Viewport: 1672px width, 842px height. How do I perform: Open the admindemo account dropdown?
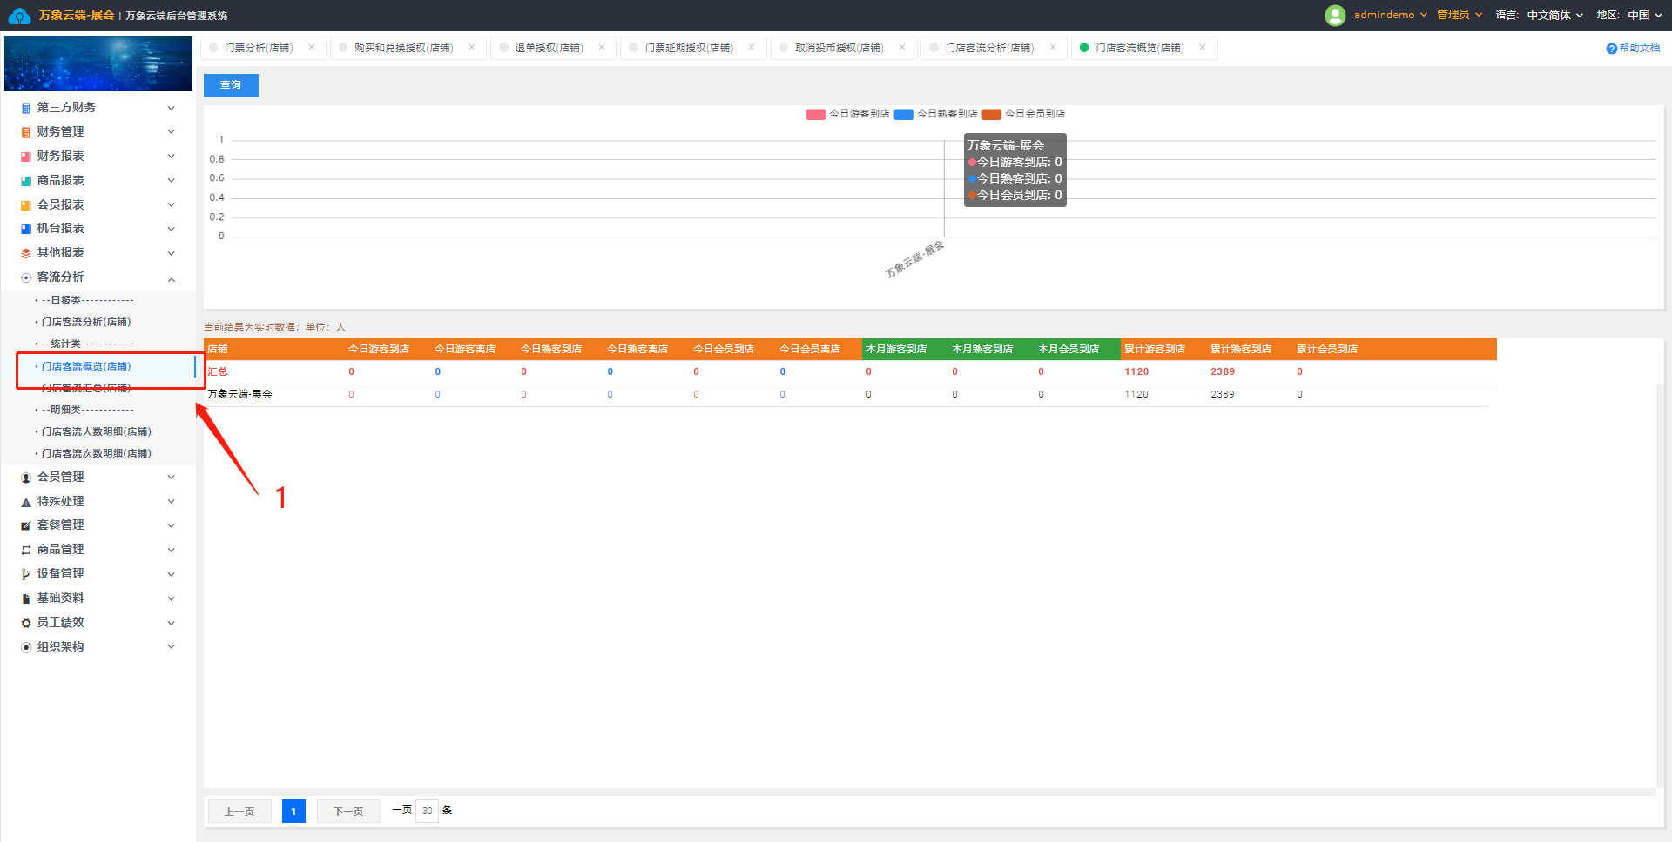(x=1390, y=15)
